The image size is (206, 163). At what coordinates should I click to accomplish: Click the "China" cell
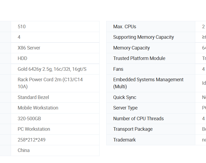point(24,150)
